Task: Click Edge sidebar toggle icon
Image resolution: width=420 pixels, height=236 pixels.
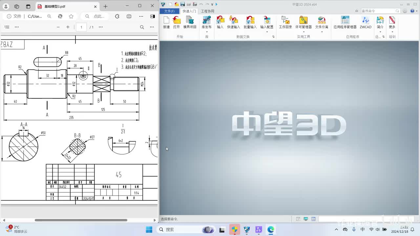Action: click(x=153, y=16)
